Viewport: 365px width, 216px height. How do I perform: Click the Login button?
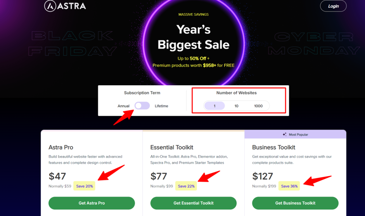point(333,6)
